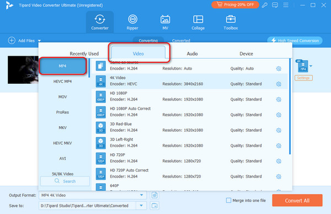Open settings gear for HD 720P preset
Image resolution: width=331 pixels, height=214 pixels.
(x=279, y=161)
